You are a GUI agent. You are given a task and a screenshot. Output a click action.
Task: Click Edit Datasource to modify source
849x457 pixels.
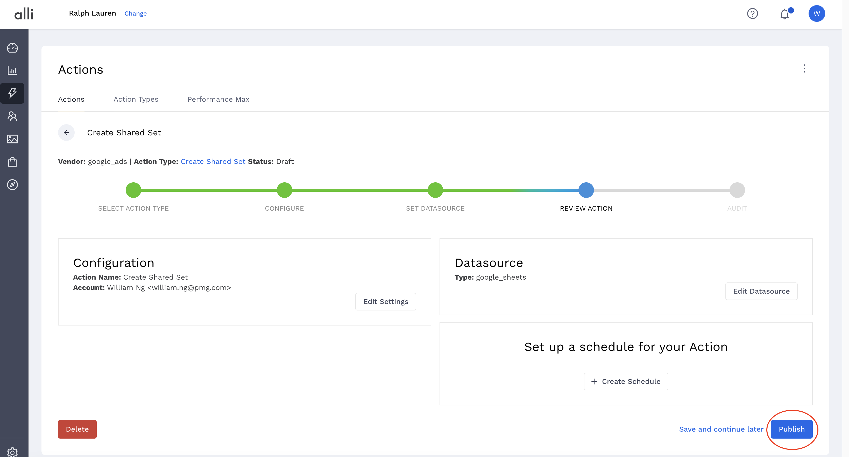pyautogui.click(x=762, y=291)
